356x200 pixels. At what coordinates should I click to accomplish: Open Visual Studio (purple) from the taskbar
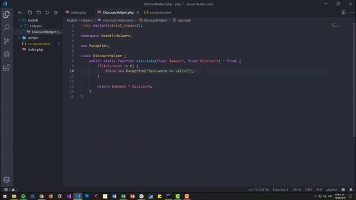pyautogui.click(x=69, y=196)
